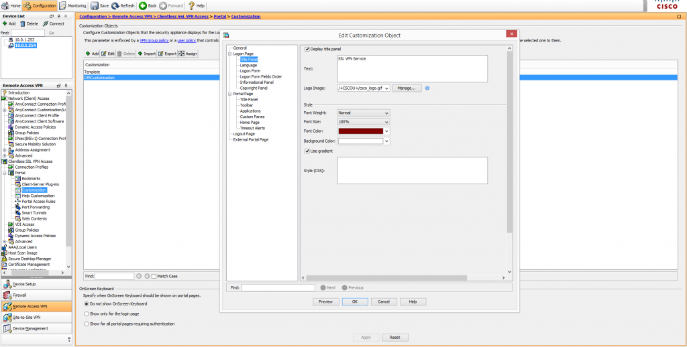Open Site-to-Site VPN section
This screenshot has height=347, width=687.
coord(36,318)
